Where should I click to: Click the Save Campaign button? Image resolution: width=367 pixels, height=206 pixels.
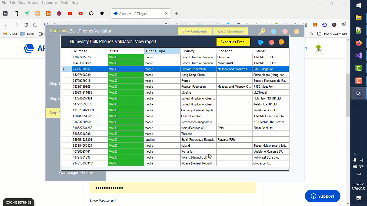pyautogui.click(x=195, y=31)
